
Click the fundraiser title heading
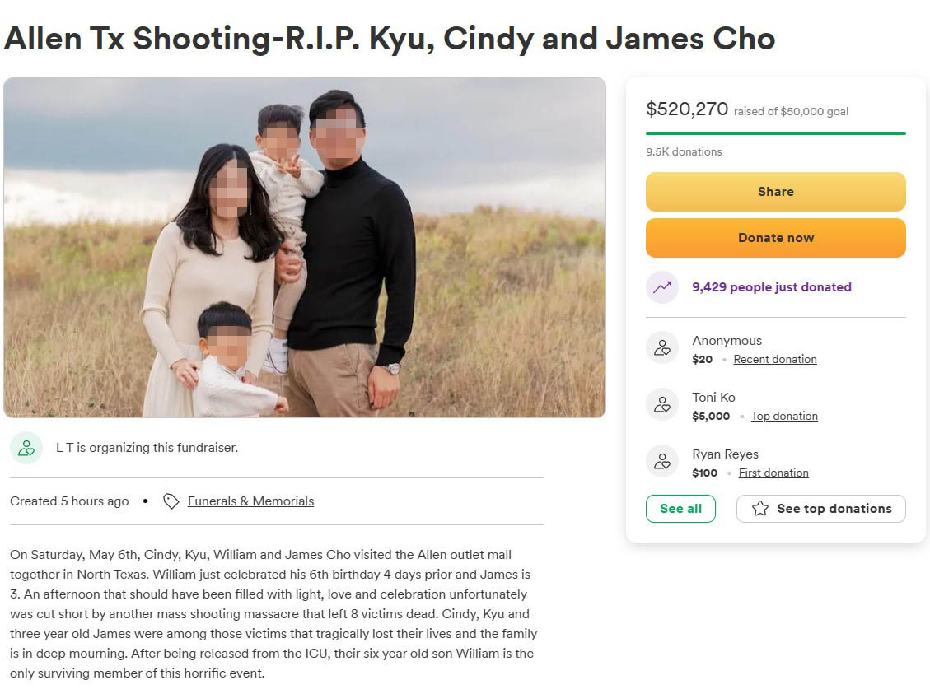[389, 39]
